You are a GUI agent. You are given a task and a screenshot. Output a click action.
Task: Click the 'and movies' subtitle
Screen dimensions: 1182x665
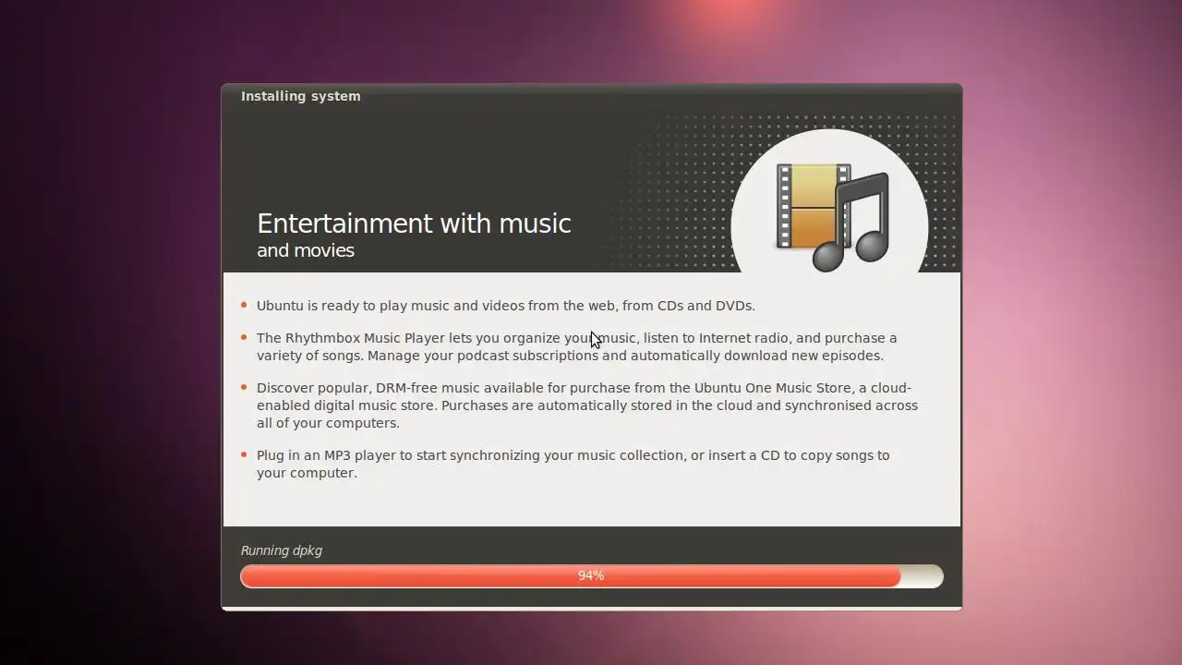306,250
